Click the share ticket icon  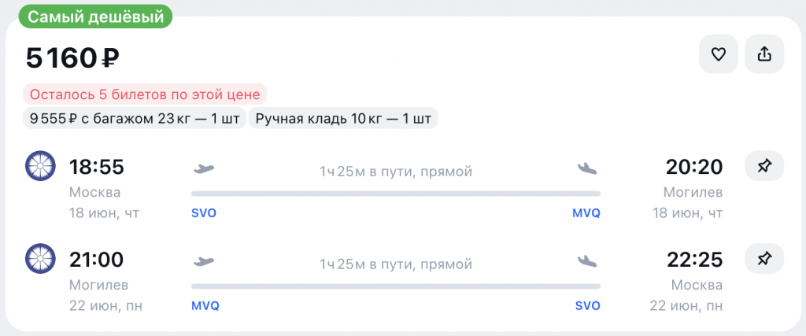(x=764, y=54)
